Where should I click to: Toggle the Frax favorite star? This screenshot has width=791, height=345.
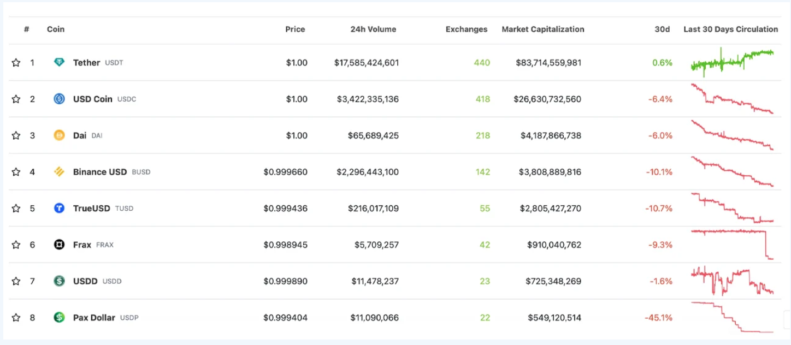(16, 245)
